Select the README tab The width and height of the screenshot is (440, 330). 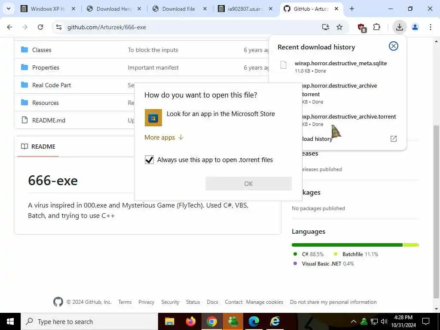pos(38,147)
